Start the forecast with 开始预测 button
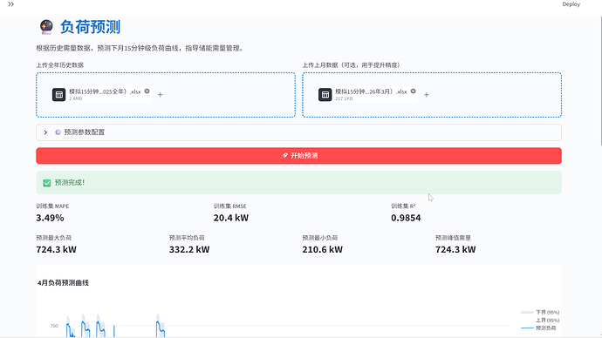The height and width of the screenshot is (338, 602). [x=298, y=156]
